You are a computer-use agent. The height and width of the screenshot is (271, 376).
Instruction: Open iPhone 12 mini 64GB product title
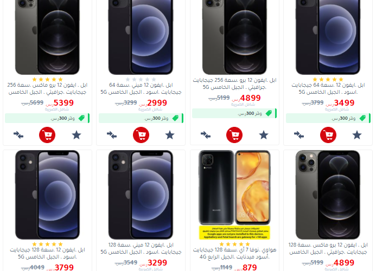[x=141, y=88]
